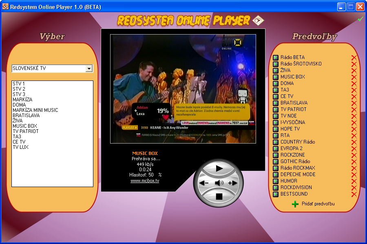
Task: Open the ROCKDIVISION preset label
Action: pyautogui.click(x=296, y=187)
